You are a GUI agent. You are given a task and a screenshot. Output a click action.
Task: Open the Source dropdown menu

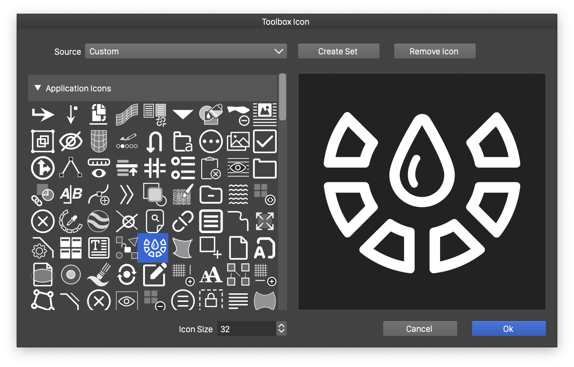186,51
